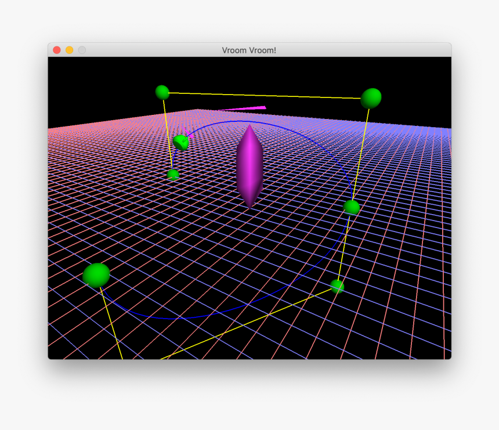499x430 pixels.
Task: Click green sphere at bottom of left yellow line
Action: (173, 175)
